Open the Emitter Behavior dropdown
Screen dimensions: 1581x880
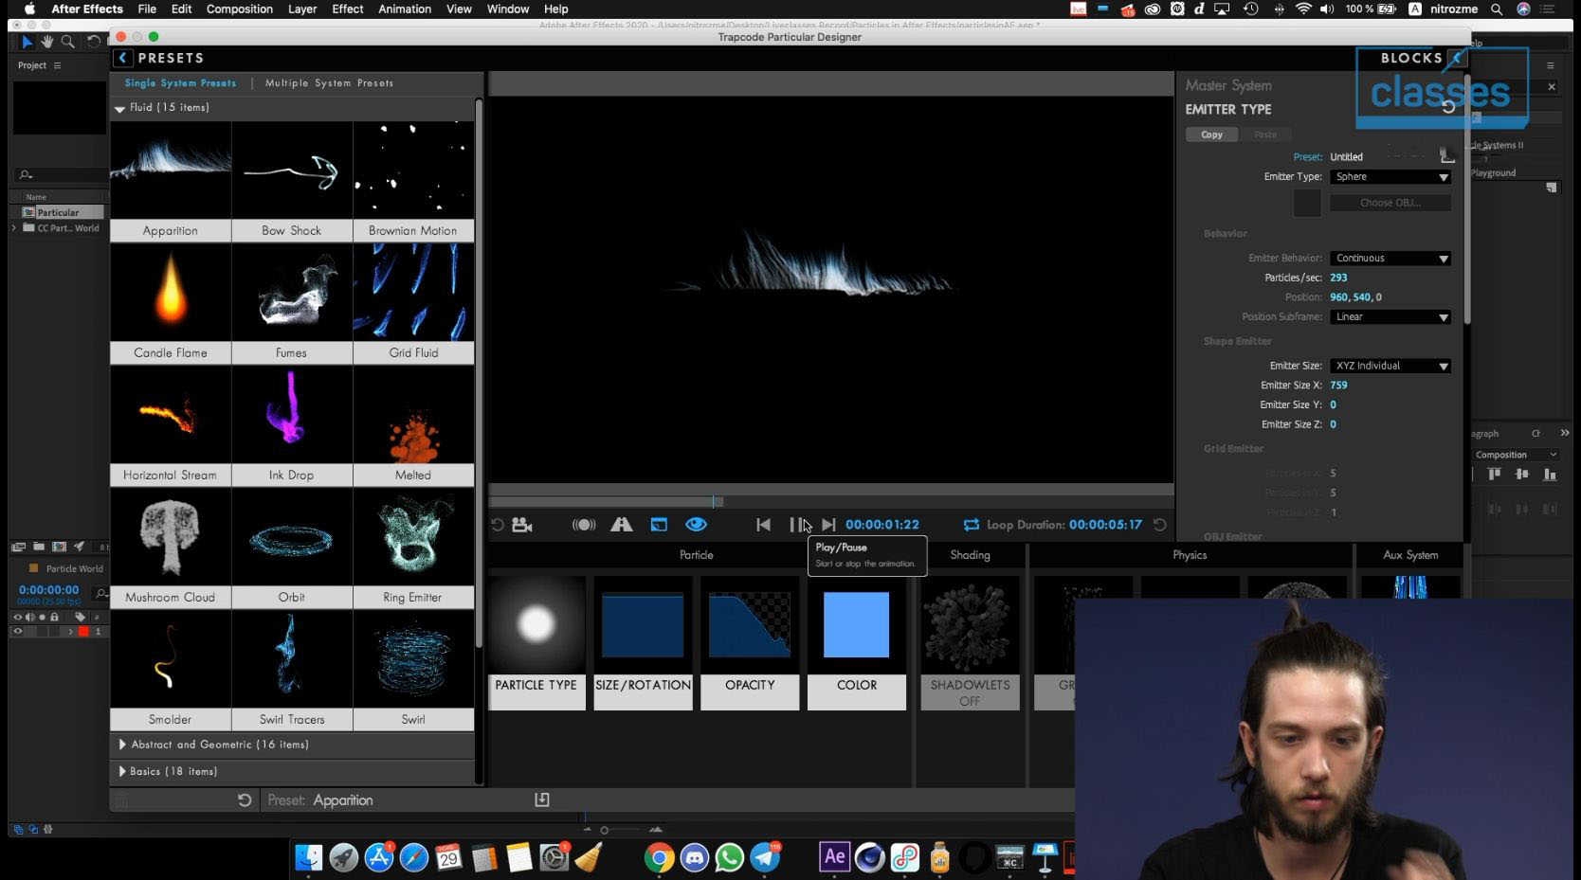(x=1390, y=259)
